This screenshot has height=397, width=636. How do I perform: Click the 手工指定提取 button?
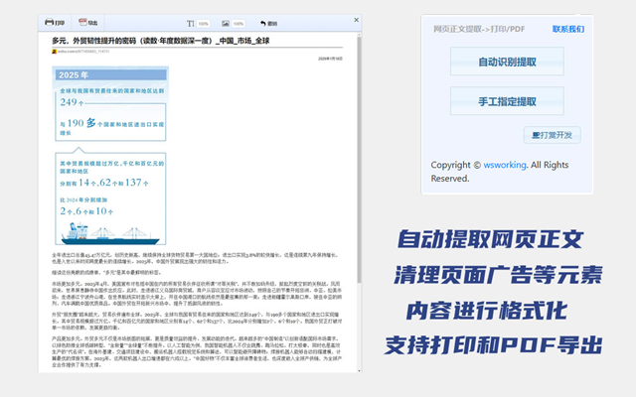507,99
